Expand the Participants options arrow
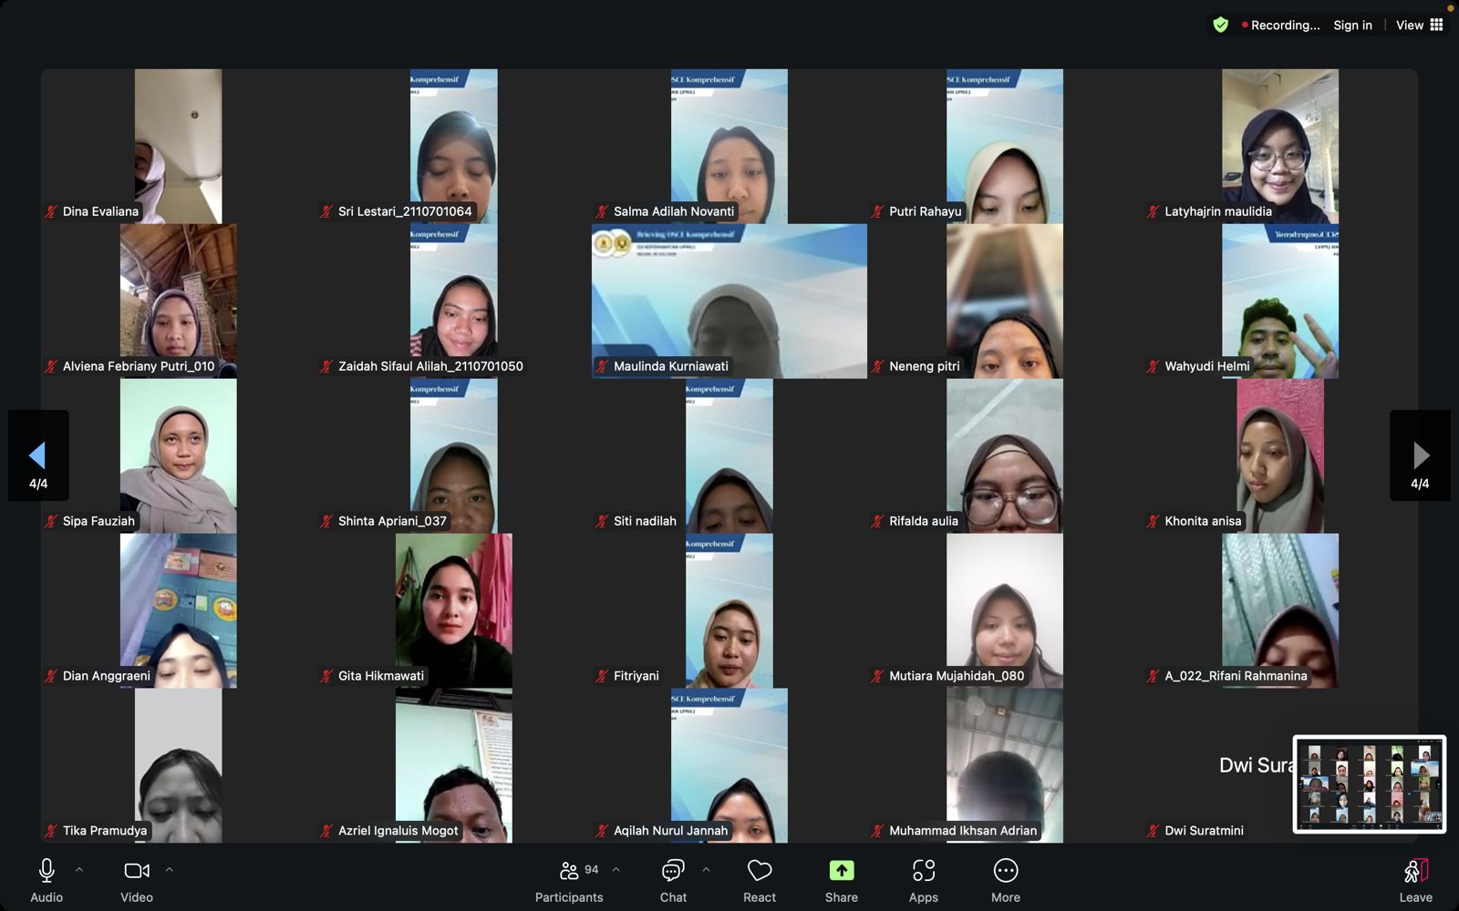The width and height of the screenshot is (1459, 911). (x=616, y=870)
